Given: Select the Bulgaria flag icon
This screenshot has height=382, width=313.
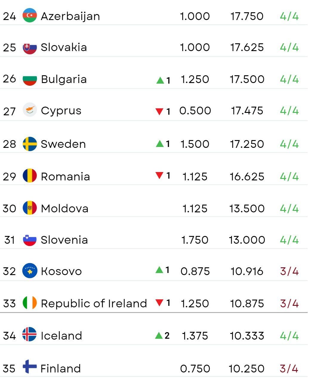Looking at the screenshot, I should point(30,79).
